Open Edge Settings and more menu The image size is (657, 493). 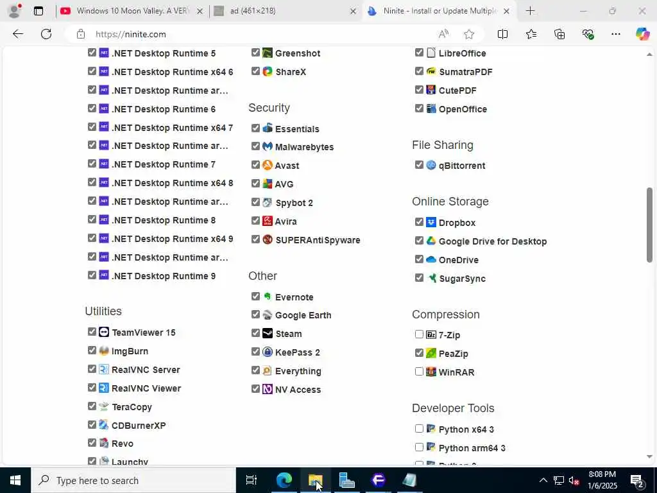[615, 34]
